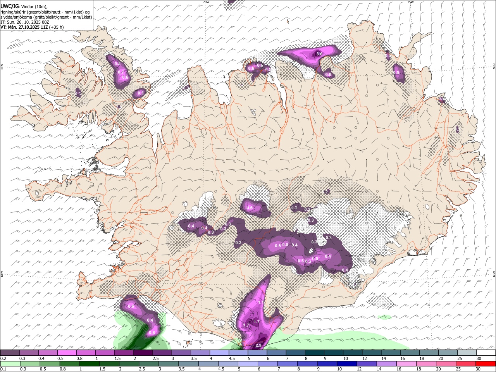The height and width of the screenshot is (372, 496).
Task: Click the pale grey 25–30 snow swatch
Action: tap(466, 353)
